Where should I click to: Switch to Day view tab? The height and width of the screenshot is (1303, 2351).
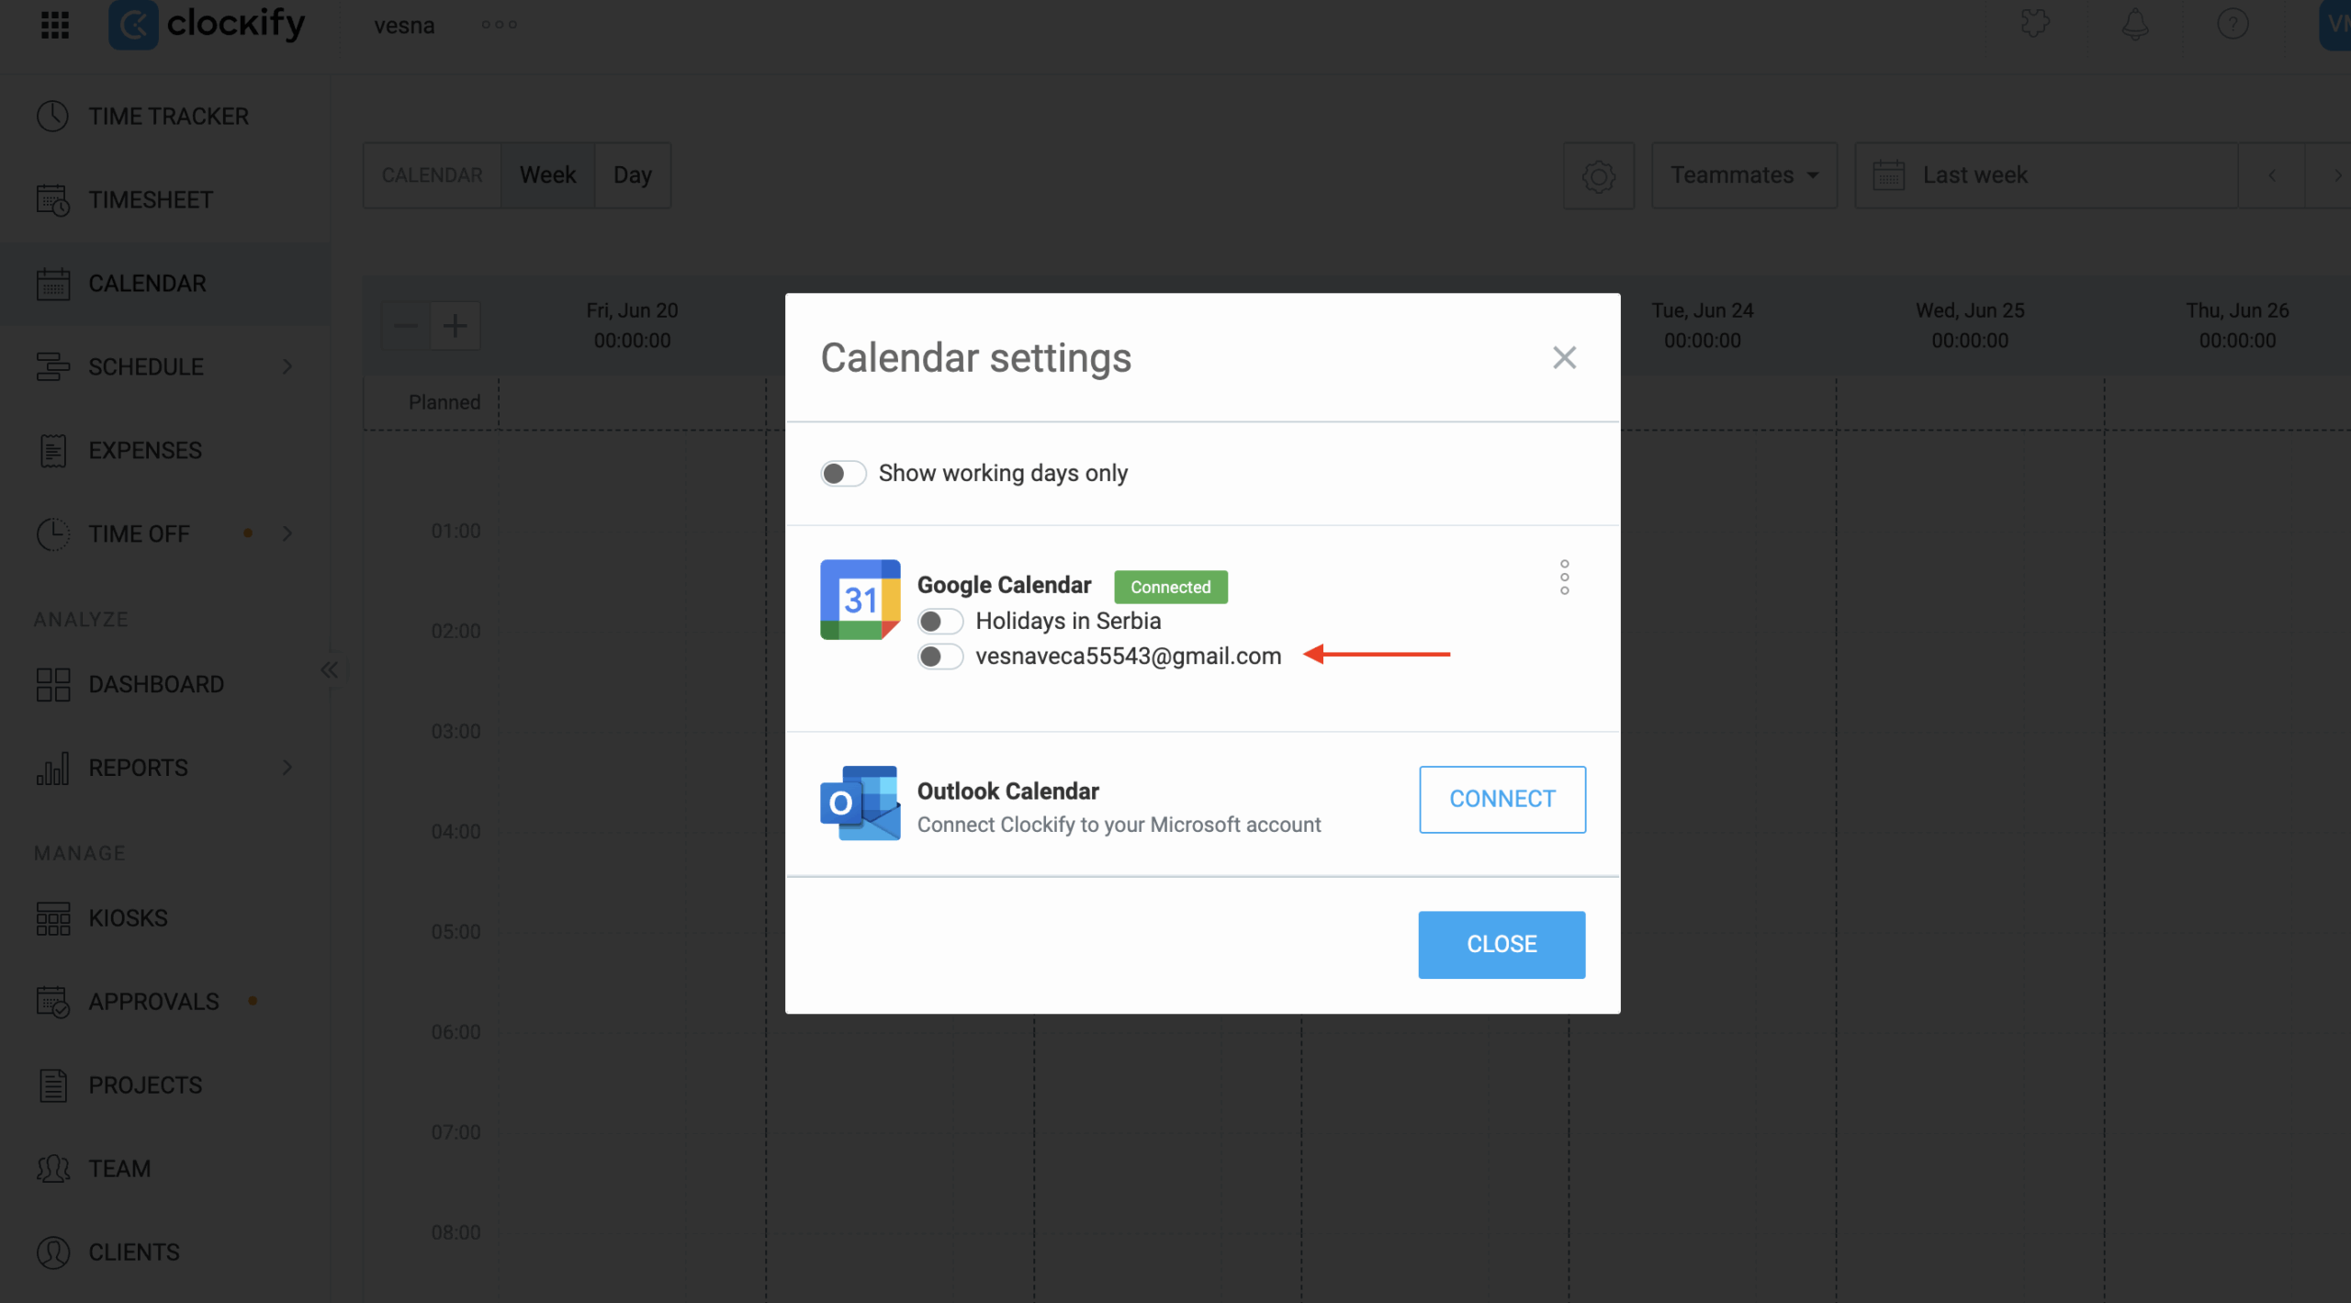(x=633, y=174)
